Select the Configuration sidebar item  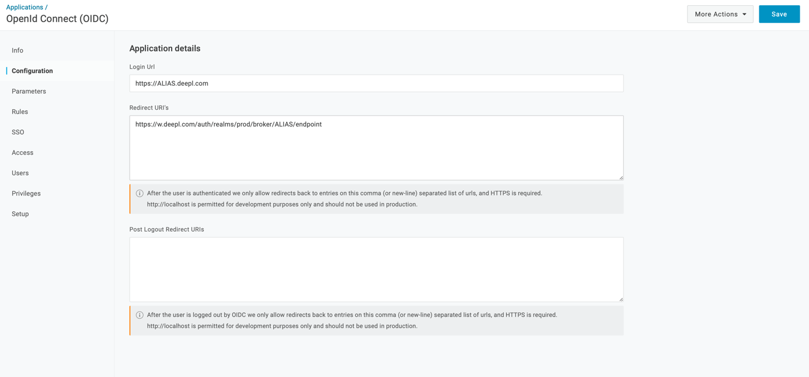(32, 71)
